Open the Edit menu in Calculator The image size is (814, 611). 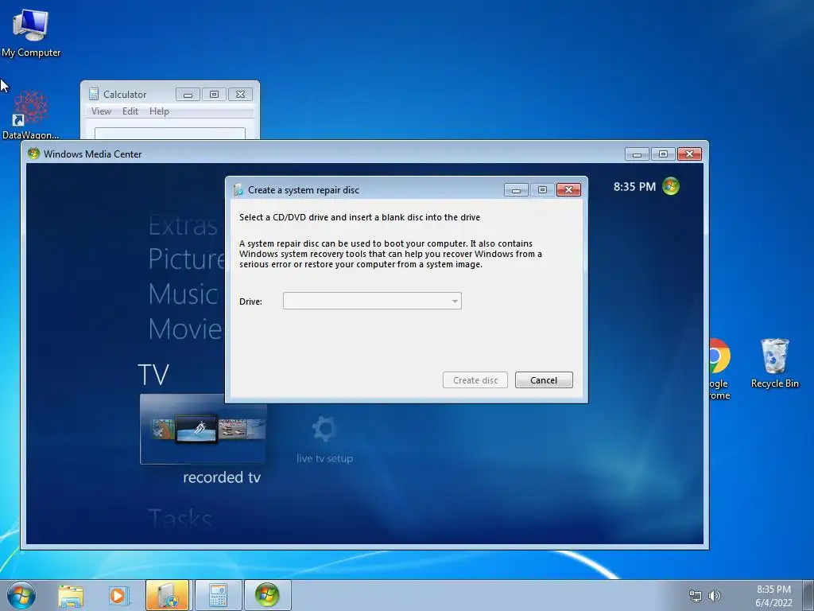(x=130, y=111)
